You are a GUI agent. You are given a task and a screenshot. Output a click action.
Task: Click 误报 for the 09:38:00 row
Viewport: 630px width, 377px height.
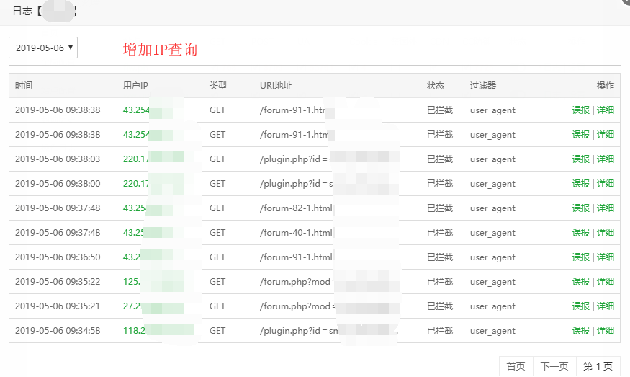coord(580,184)
